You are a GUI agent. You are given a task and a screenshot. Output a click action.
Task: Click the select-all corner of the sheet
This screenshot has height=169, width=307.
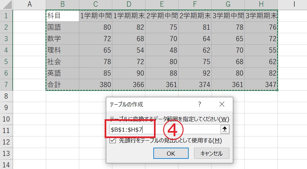[6, 4]
